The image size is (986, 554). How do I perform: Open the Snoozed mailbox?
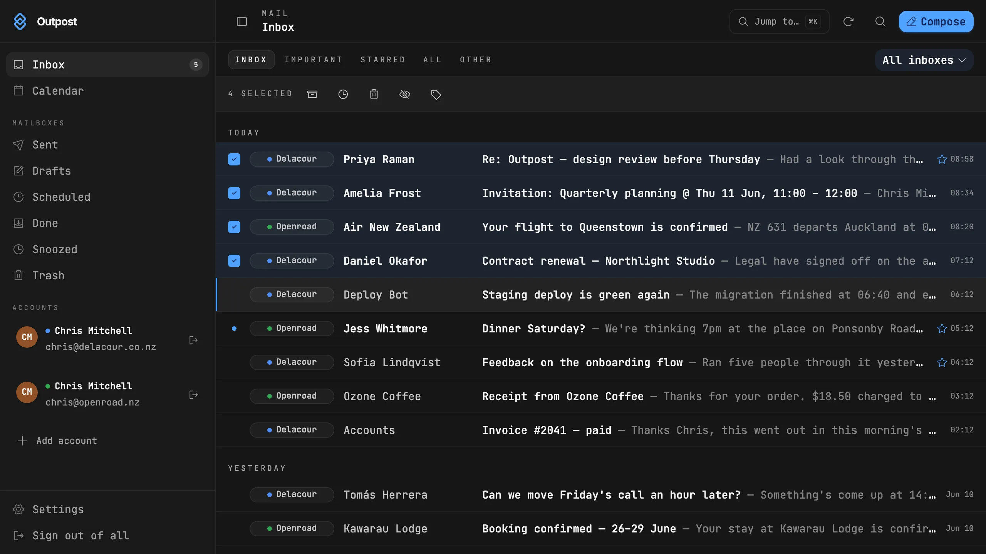click(107, 249)
